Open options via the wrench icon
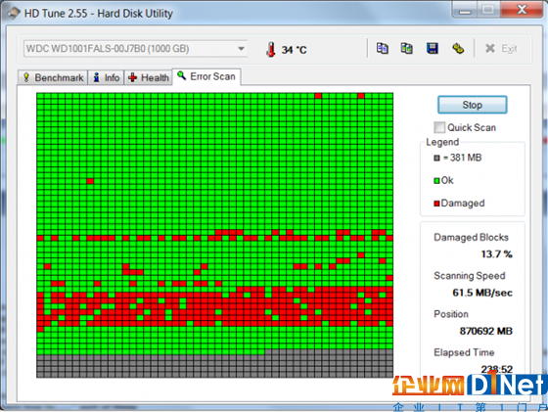Screen dimensions: 548x412 [x=458, y=48]
